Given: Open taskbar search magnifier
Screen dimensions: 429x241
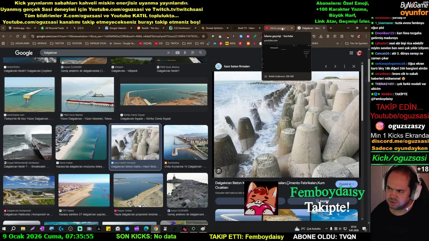Looking at the screenshot, I should click(x=13, y=229).
